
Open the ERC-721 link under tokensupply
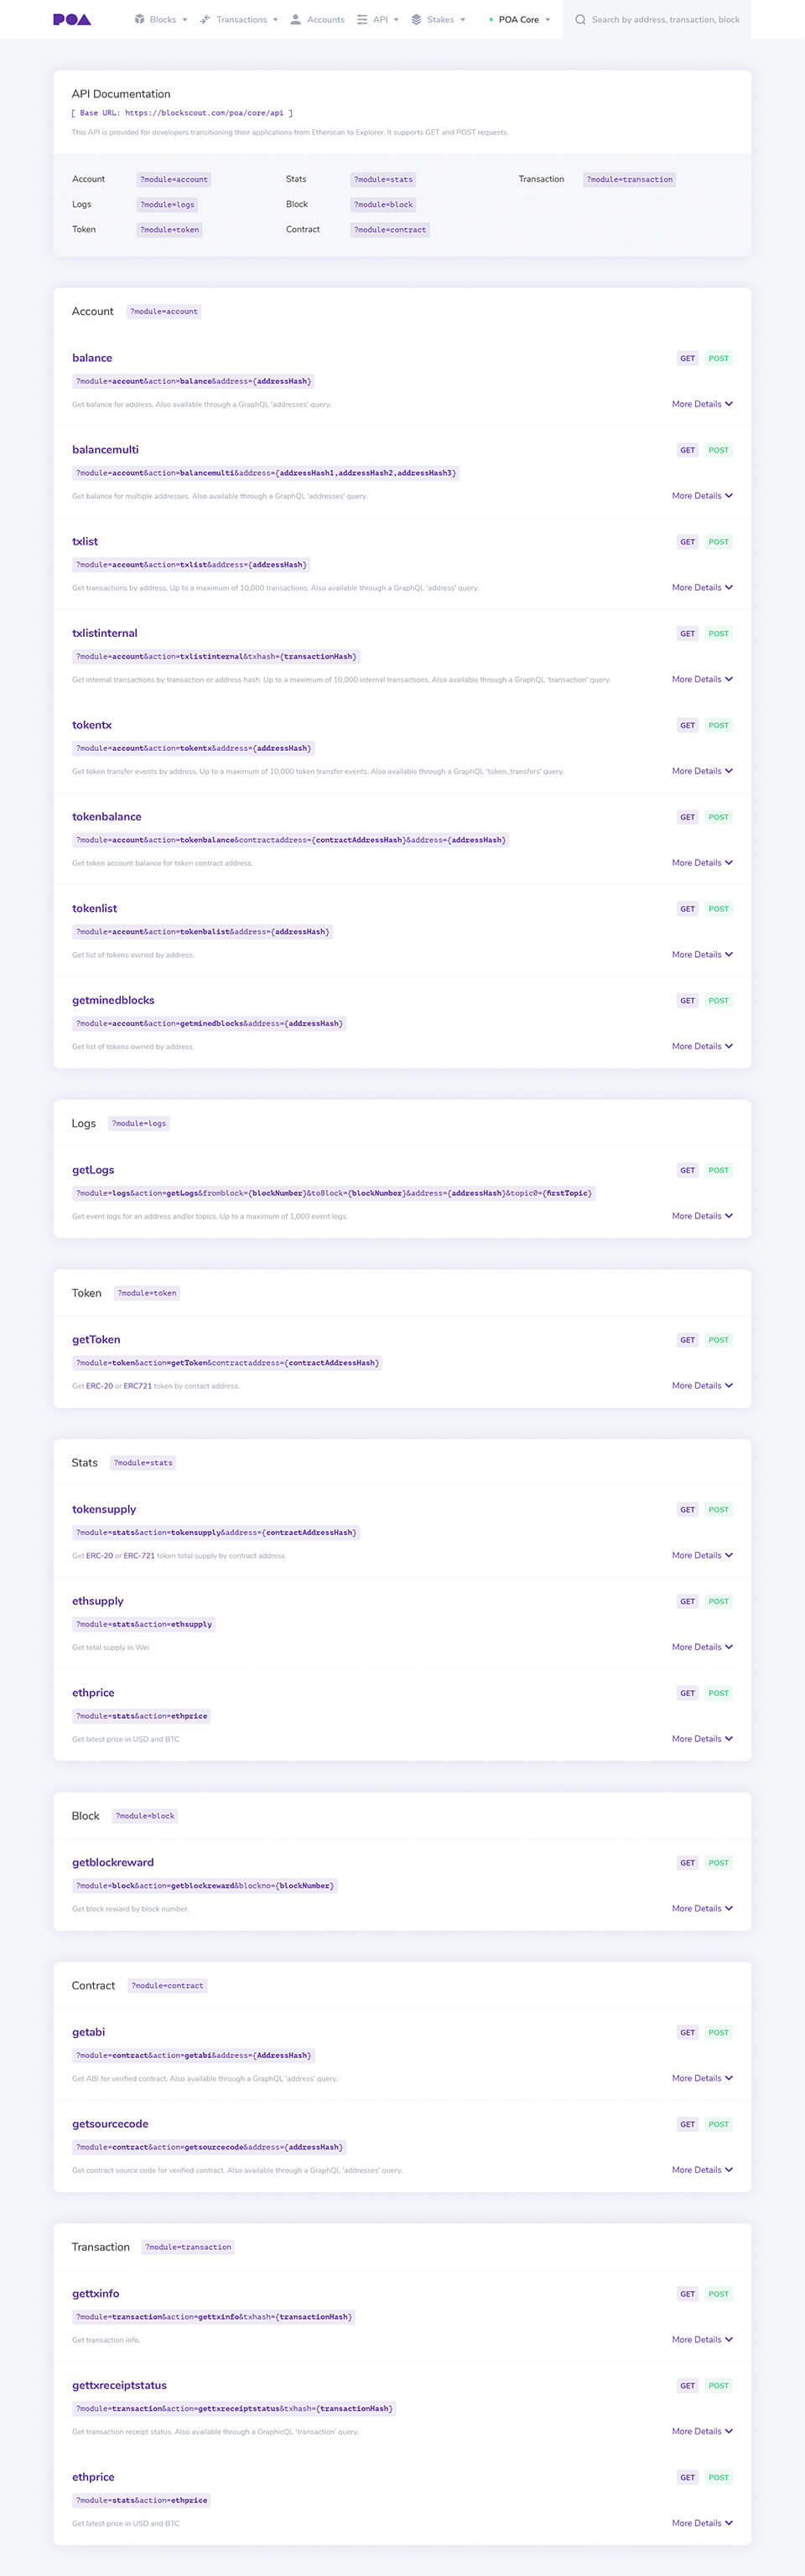(139, 1555)
